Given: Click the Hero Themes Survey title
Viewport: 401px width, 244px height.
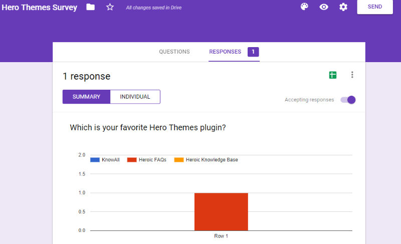Looking at the screenshot, I should 40,8.
